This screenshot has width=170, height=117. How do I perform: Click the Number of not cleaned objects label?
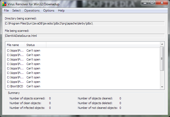click(x=98, y=108)
